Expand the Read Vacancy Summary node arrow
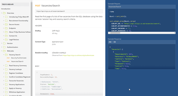178x96 pixels. (4, 66)
